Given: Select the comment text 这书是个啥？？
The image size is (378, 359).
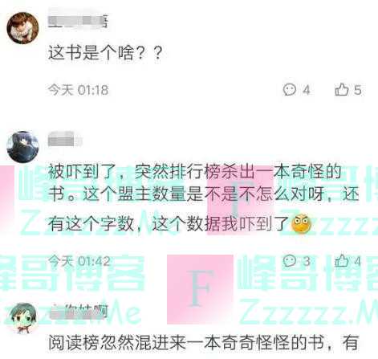Looking at the screenshot, I should click(105, 53).
